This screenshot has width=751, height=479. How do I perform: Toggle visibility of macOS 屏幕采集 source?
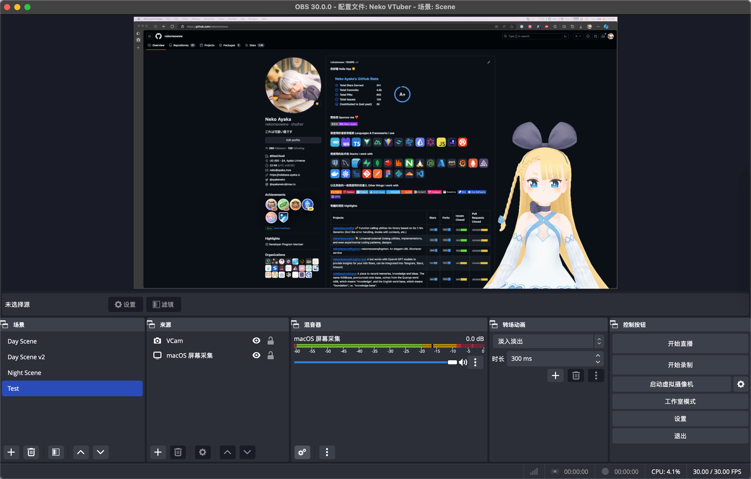[x=256, y=355]
